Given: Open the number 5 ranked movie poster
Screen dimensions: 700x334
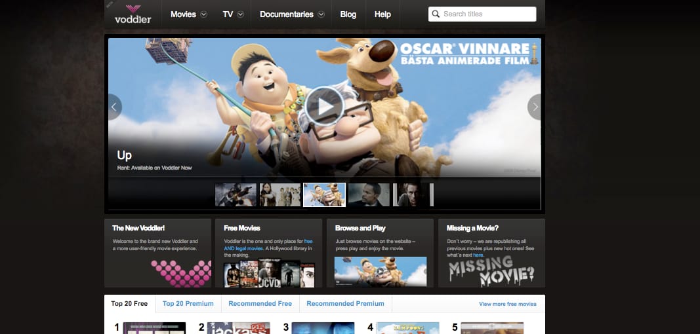Looking at the screenshot, I should click(492, 328).
